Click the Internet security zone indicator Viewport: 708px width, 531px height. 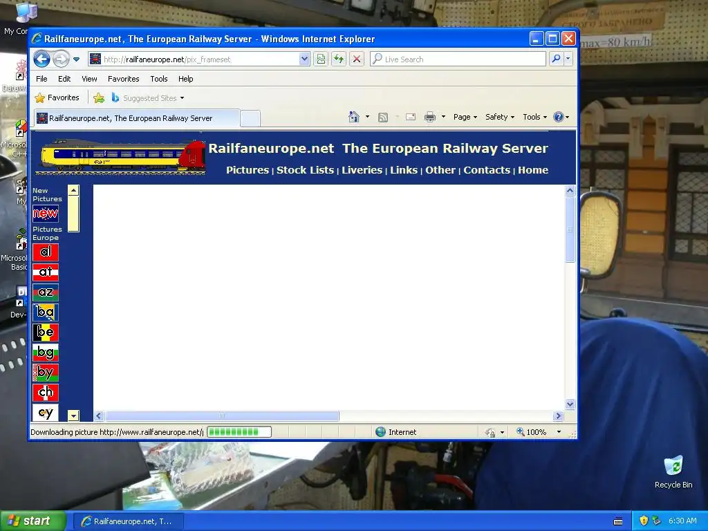pyautogui.click(x=396, y=432)
